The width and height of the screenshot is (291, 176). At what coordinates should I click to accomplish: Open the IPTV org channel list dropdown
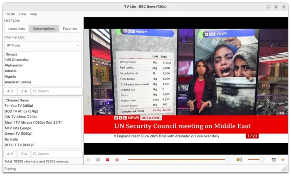(x=43, y=45)
